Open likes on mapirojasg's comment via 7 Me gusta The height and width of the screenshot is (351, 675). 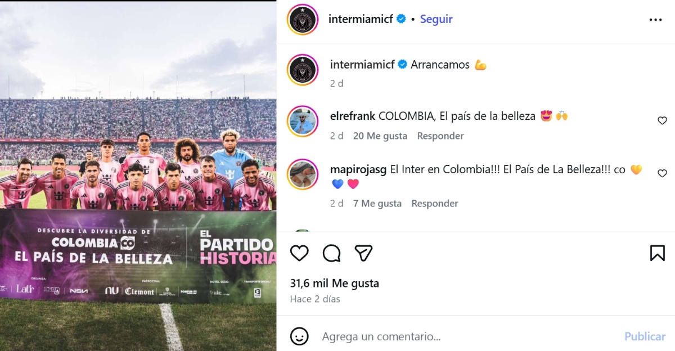(377, 203)
